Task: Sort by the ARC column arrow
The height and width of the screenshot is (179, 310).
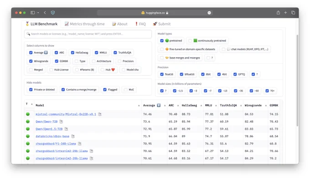Action: (178, 105)
